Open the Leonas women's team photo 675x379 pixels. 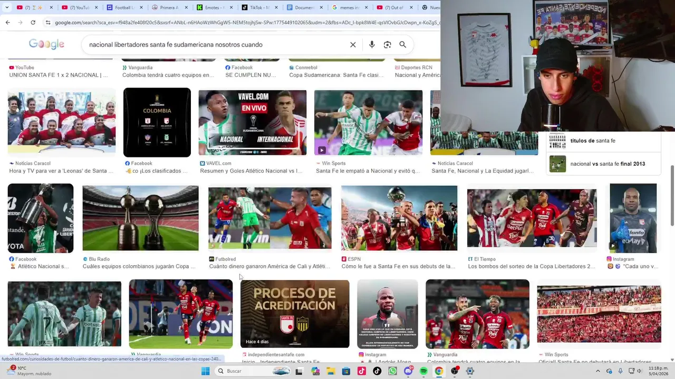tap(62, 122)
